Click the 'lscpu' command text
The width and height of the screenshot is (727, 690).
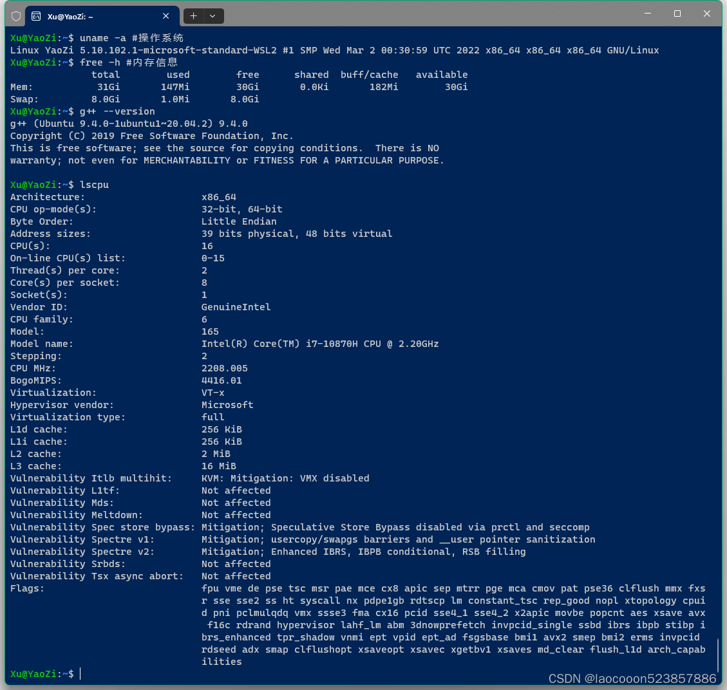pos(94,185)
